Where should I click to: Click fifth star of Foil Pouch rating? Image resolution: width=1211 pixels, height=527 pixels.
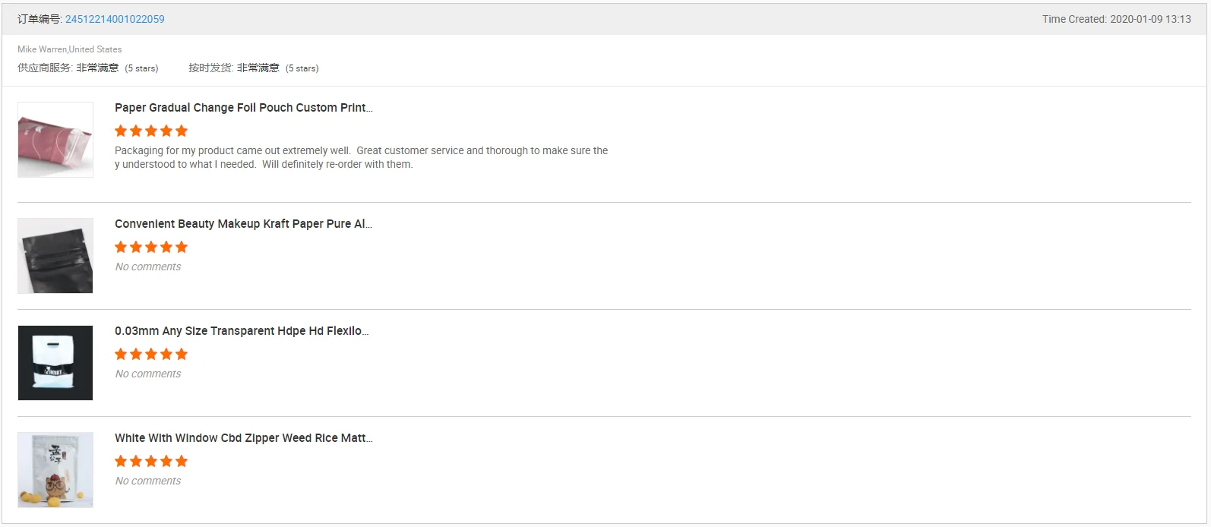click(182, 131)
